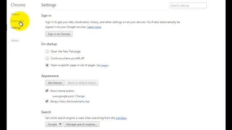Click the On startup section heading
The width and height of the screenshot is (232, 130).
point(49,44)
